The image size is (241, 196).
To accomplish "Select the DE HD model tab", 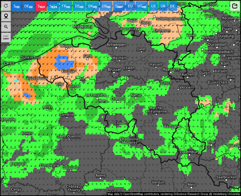I will pyautogui.click(x=79, y=6).
